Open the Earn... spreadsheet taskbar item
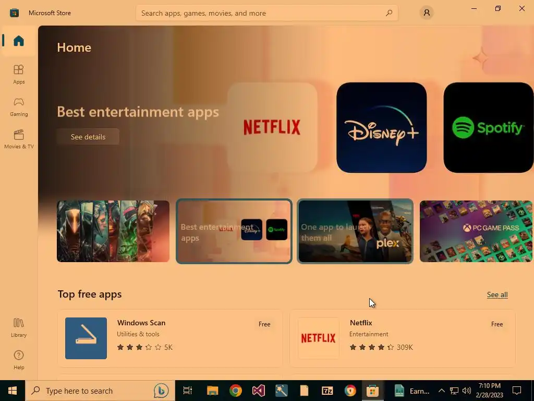The image size is (534, 401). [412, 391]
